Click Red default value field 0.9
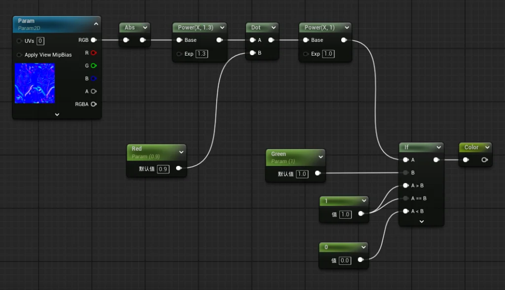The height and width of the screenshot is (290, 505). [x=163, y=169]
